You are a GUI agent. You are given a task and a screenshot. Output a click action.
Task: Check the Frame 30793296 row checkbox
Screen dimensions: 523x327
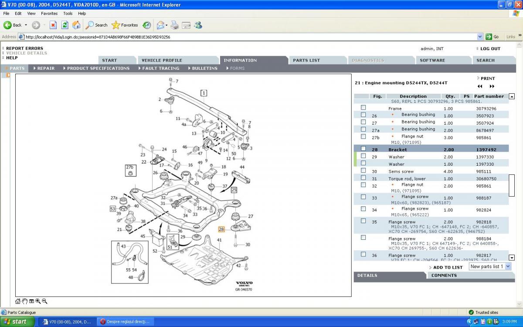coord(363,108)
